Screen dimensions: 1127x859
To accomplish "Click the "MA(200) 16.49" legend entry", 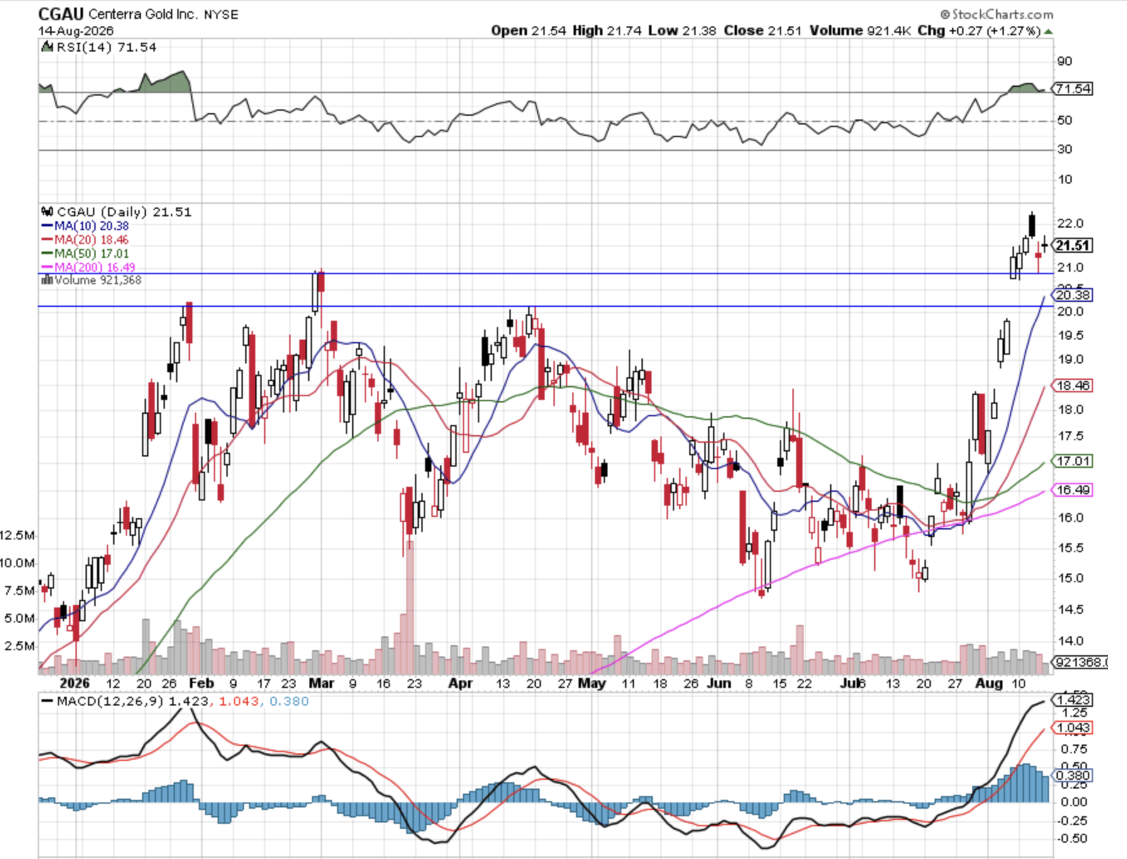I will 94,267.
